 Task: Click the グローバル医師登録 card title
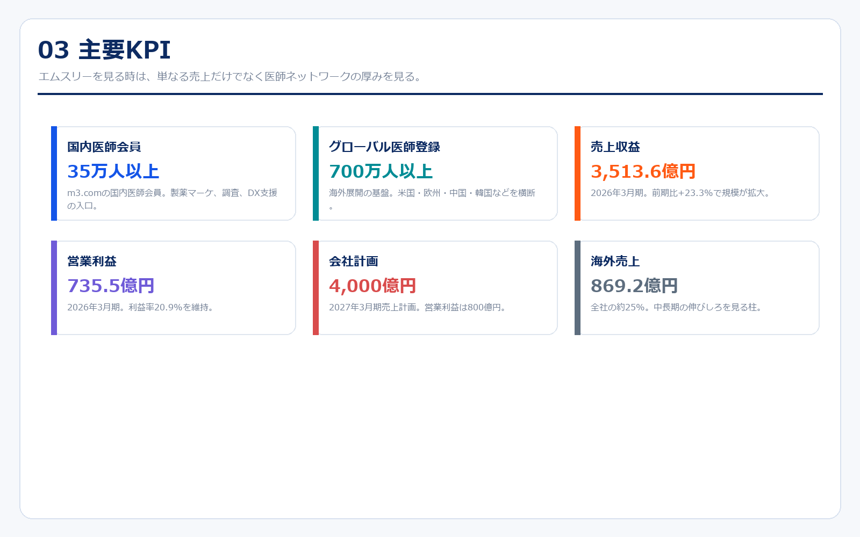[x=385, y=147]
